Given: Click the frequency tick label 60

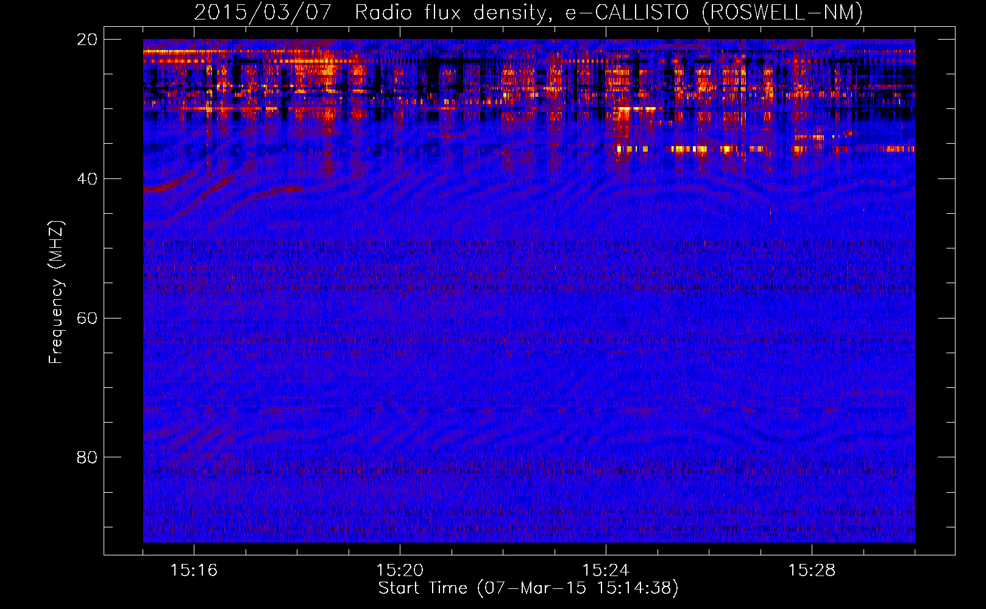Looking at the screenshot, I should tap(87, 319).
